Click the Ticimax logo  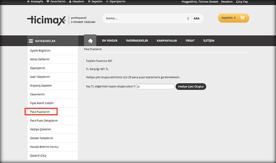pyautogui.click(x=46, y=20)
